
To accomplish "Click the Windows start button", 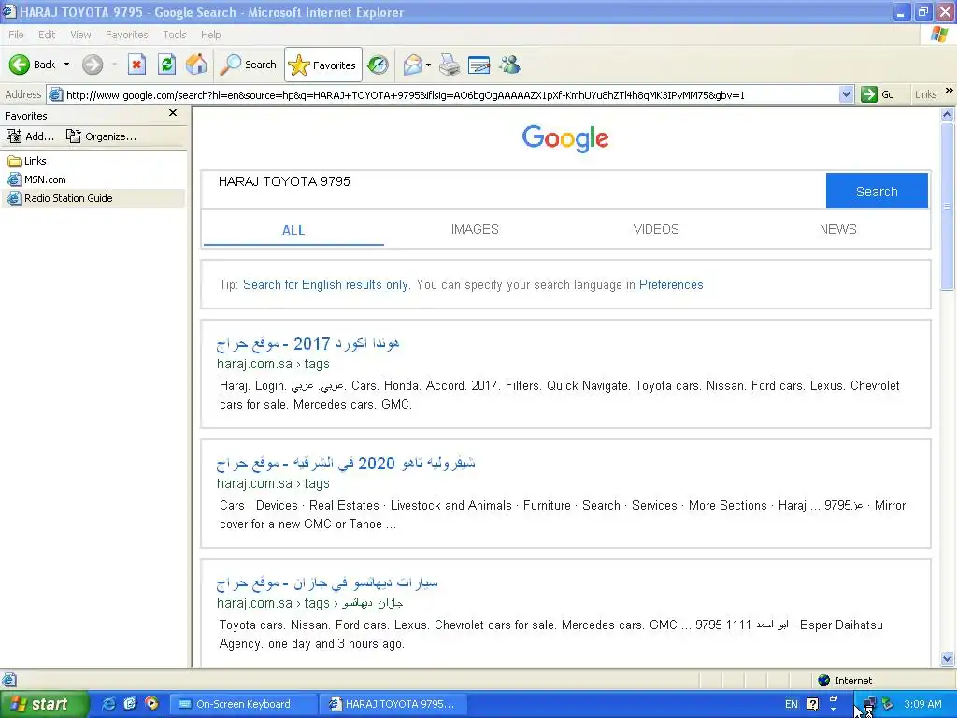I will coord(43,704).
